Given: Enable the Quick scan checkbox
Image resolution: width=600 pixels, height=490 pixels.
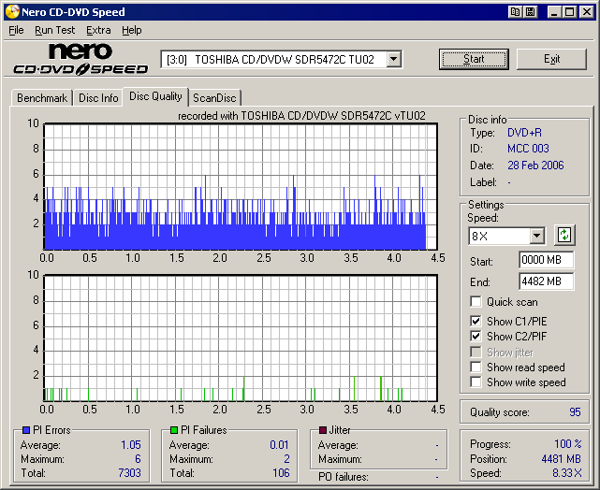Looking at the screenshot, I should (x=476, y=302).
